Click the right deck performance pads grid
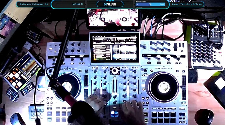The width and height of the screenshot is (225, 125). pyautogui.click(x=164, y=118)
